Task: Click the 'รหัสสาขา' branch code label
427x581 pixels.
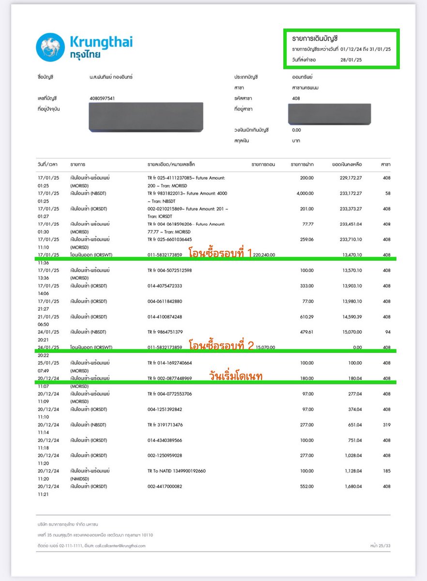Action: point(244,98)
